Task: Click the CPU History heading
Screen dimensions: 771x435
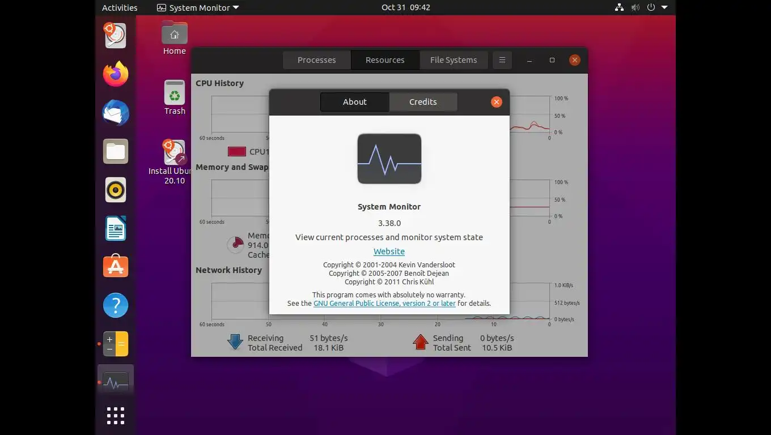Action: (x=220, y=83)
